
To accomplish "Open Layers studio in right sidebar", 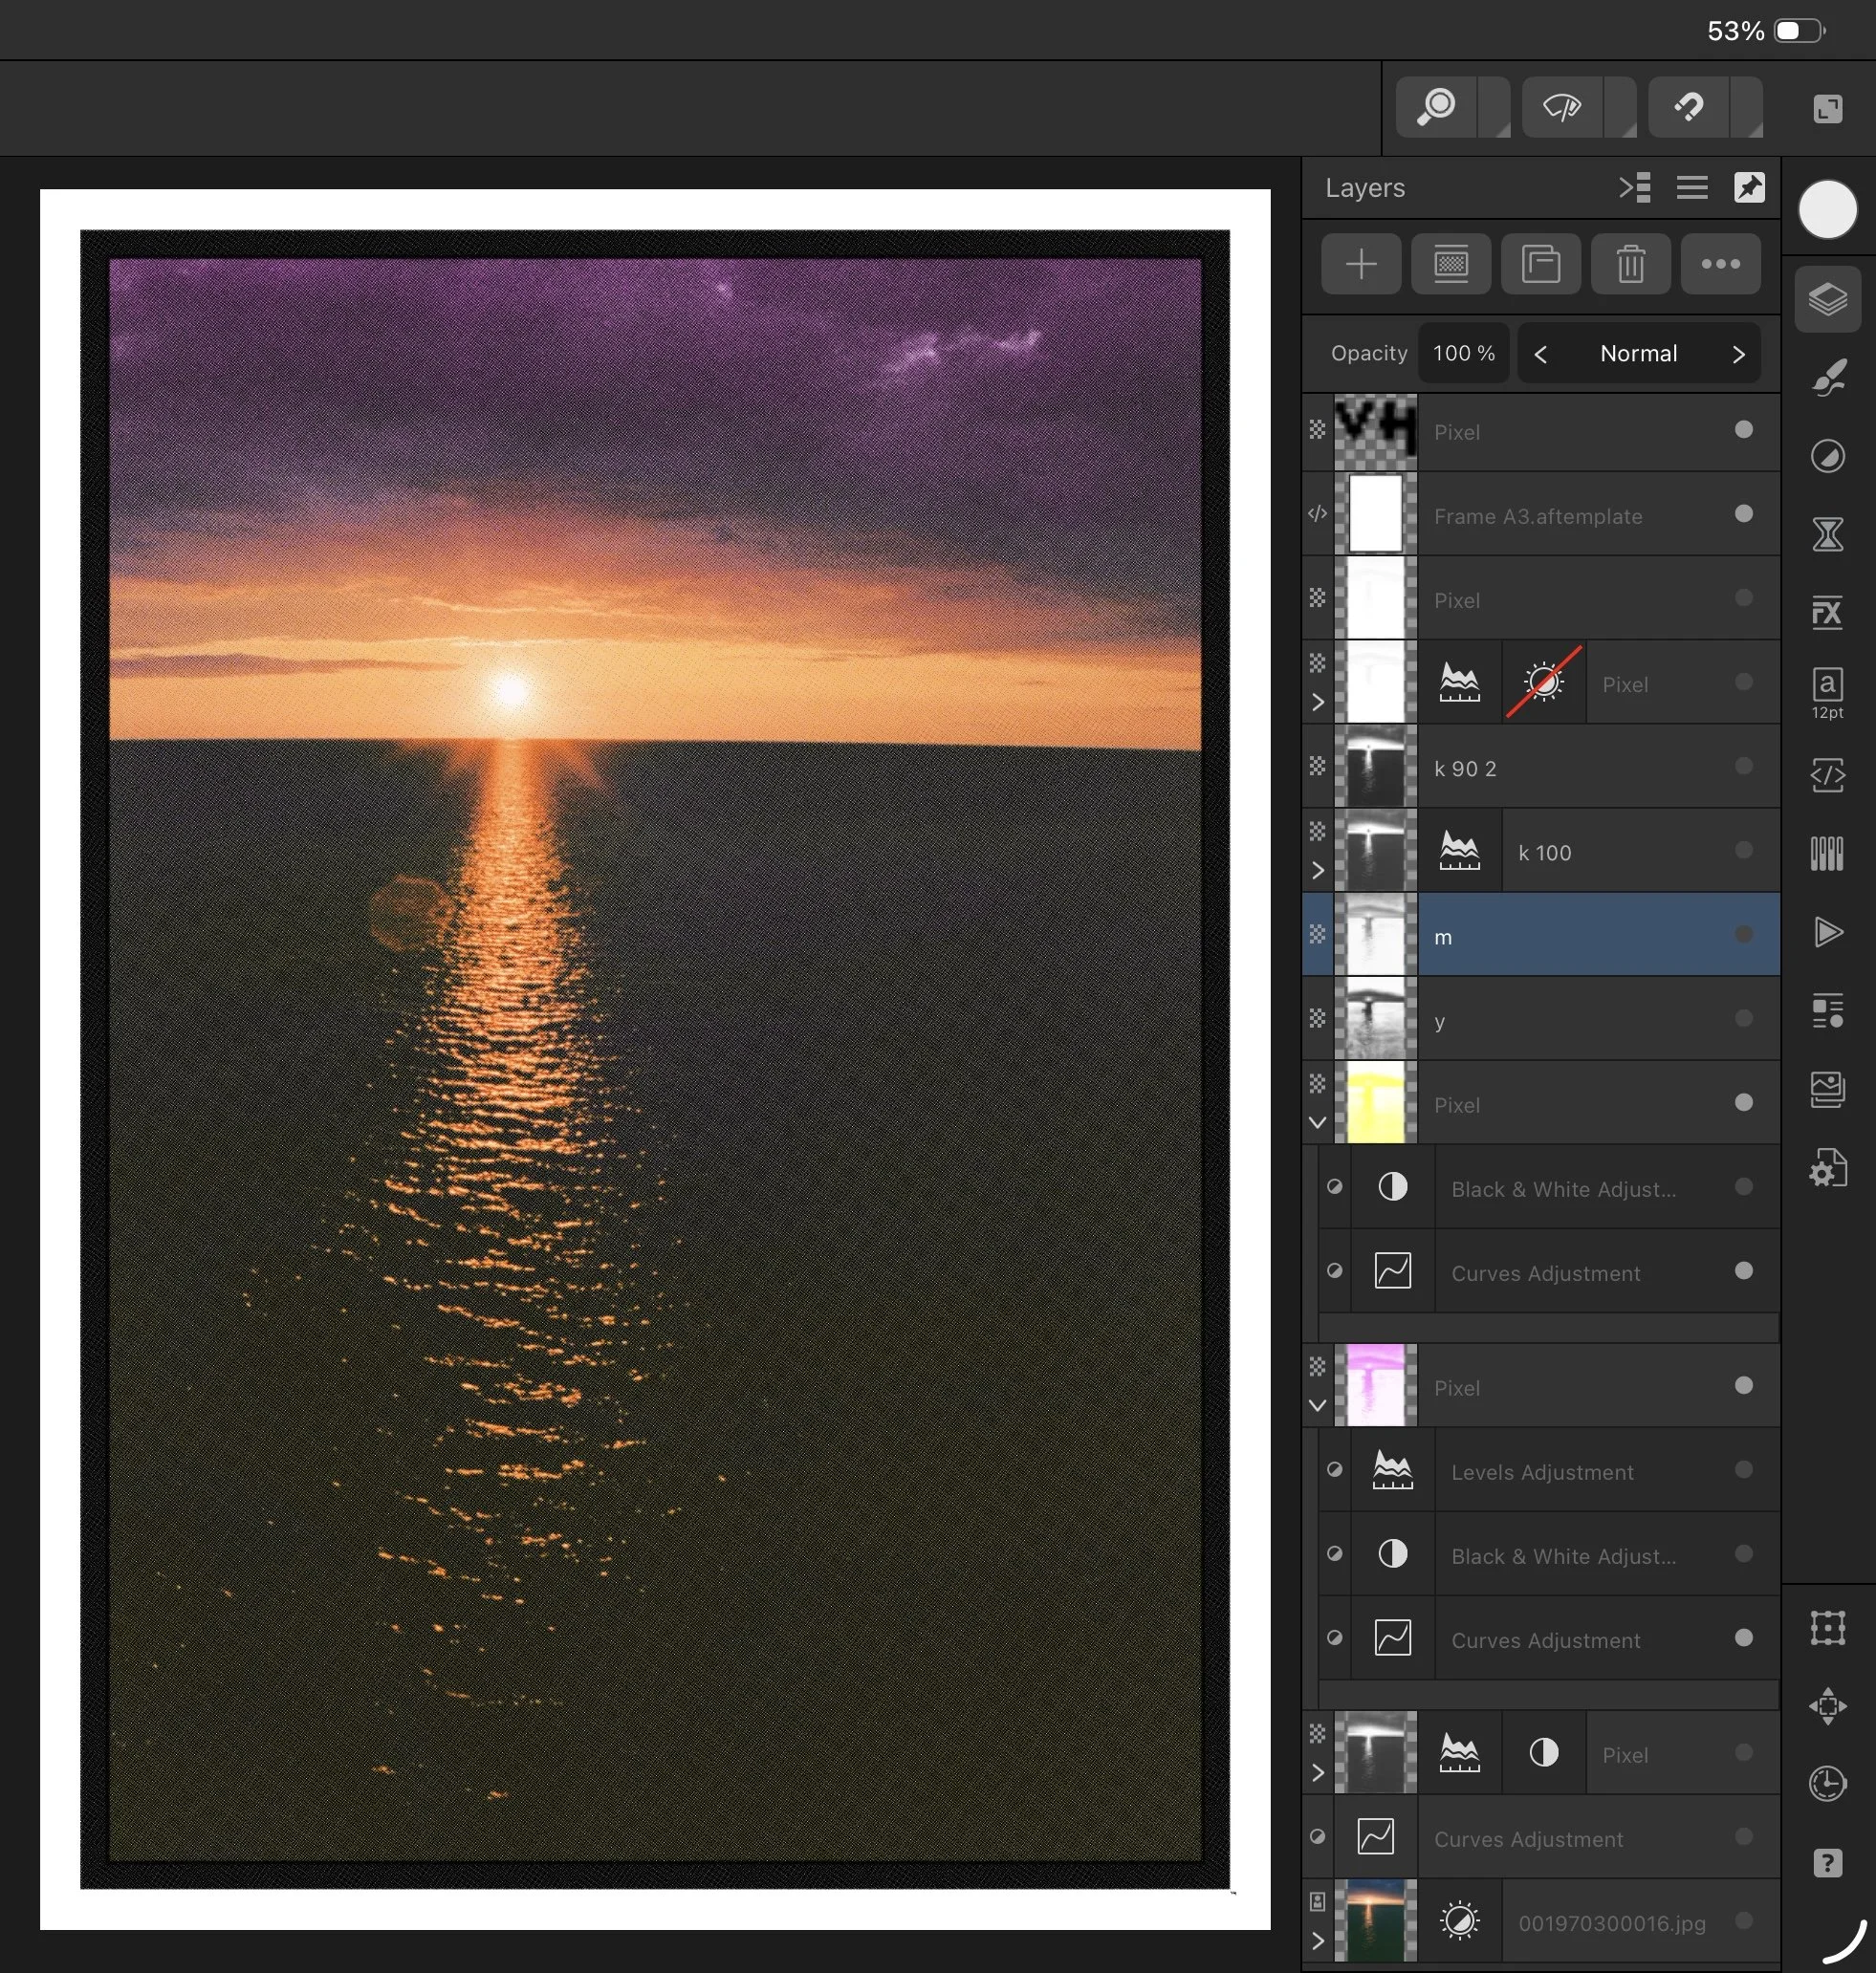I will click(x=1827, y=299).
